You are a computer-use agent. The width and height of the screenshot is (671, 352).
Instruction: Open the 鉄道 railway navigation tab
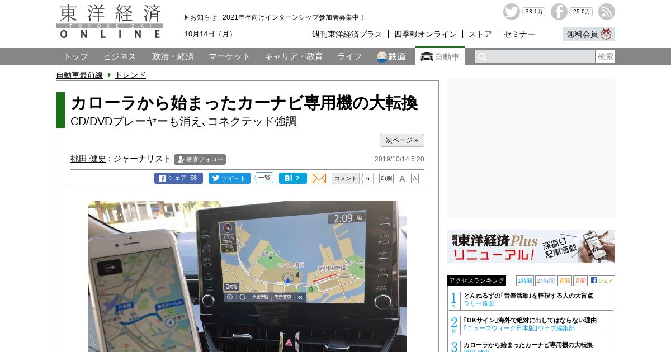click(391, 56)
